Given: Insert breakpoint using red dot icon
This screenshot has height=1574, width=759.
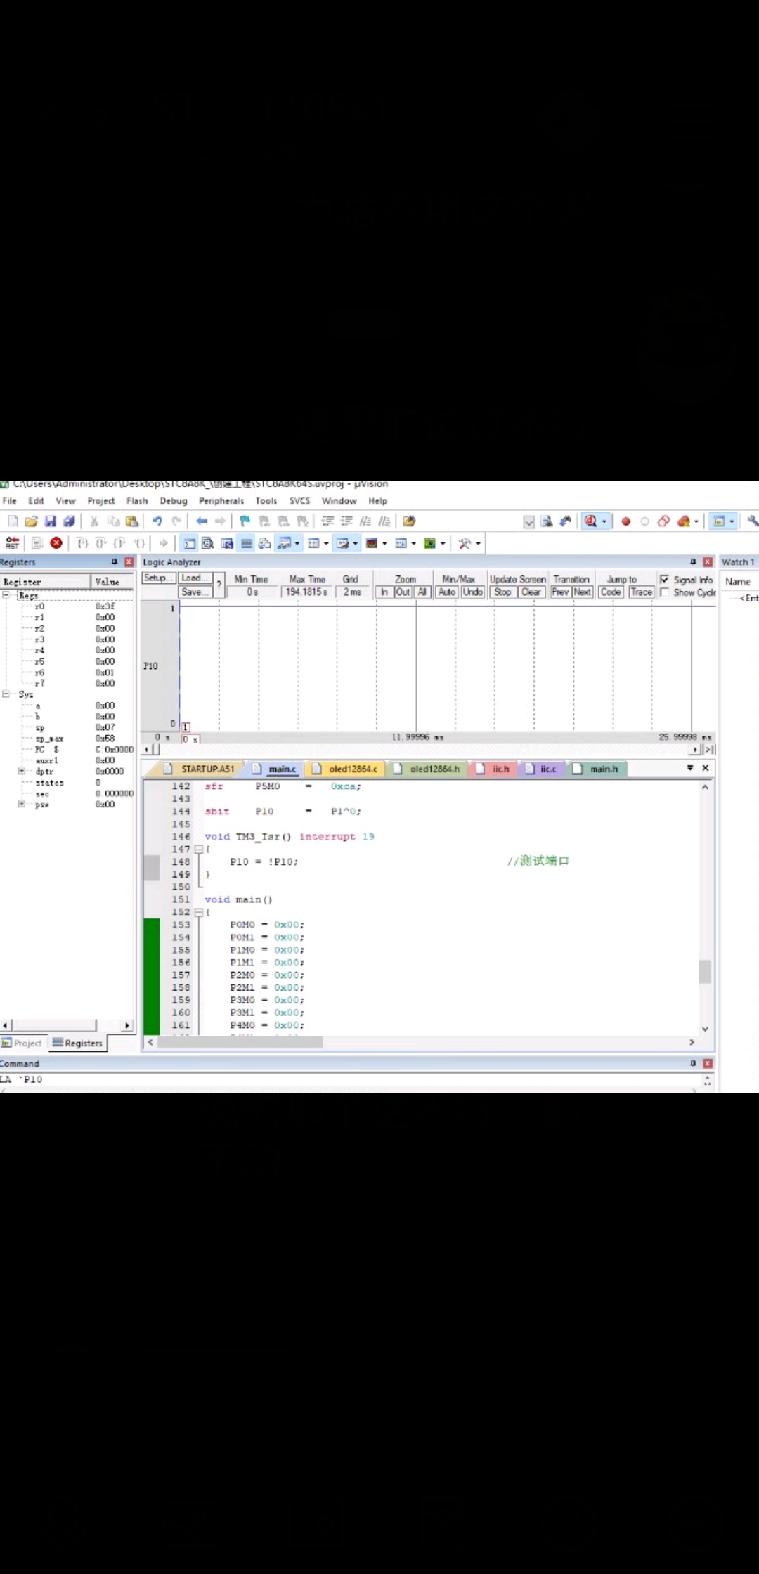Looking at the screenshot, I should pyautogui.click(x=625, y=521).
